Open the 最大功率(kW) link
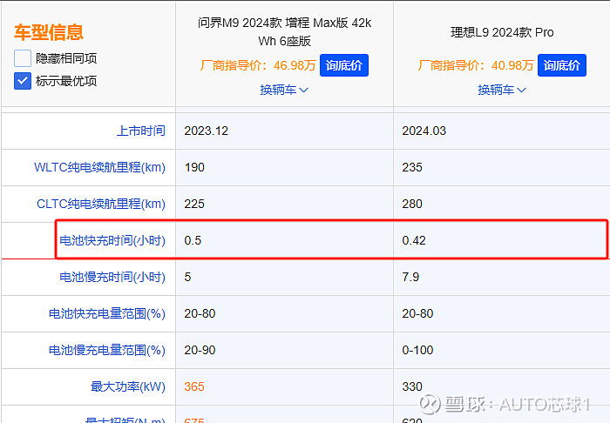Screen dimensions: 610x423 [128, 386]
